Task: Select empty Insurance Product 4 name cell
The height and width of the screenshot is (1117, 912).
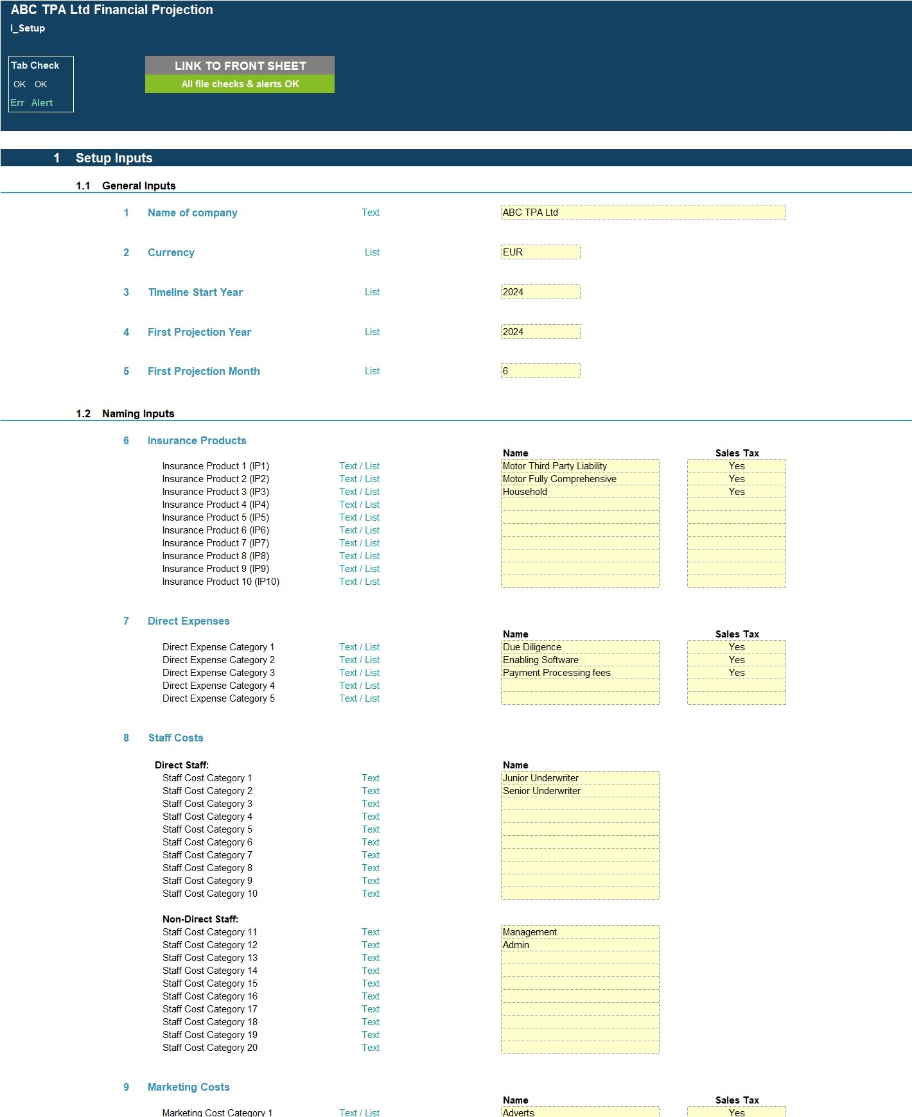Action: pyautogui.click(x=580, y=505)
